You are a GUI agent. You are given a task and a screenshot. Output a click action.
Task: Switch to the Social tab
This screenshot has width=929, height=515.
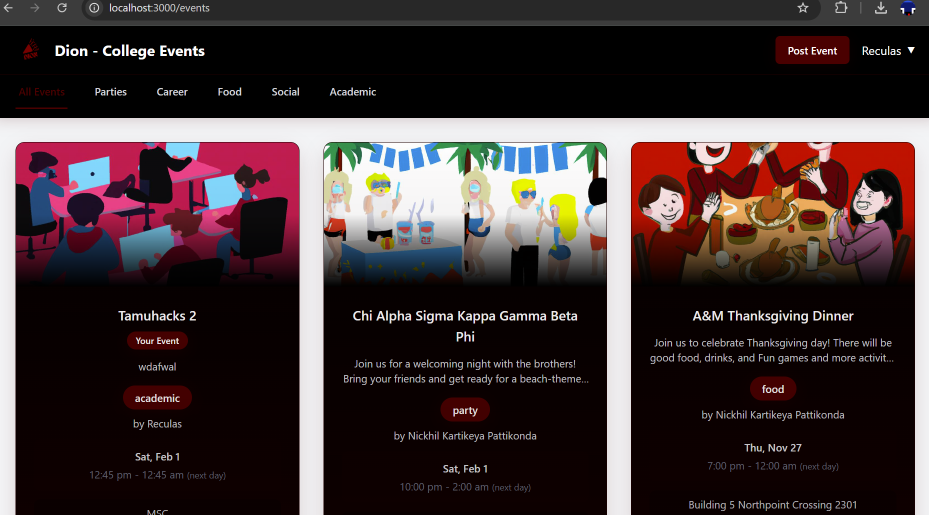click(285, 92)
